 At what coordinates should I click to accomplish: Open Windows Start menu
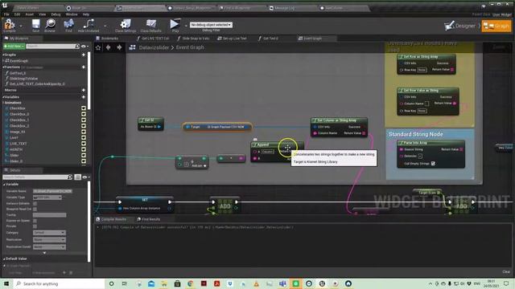coord(6,283)
